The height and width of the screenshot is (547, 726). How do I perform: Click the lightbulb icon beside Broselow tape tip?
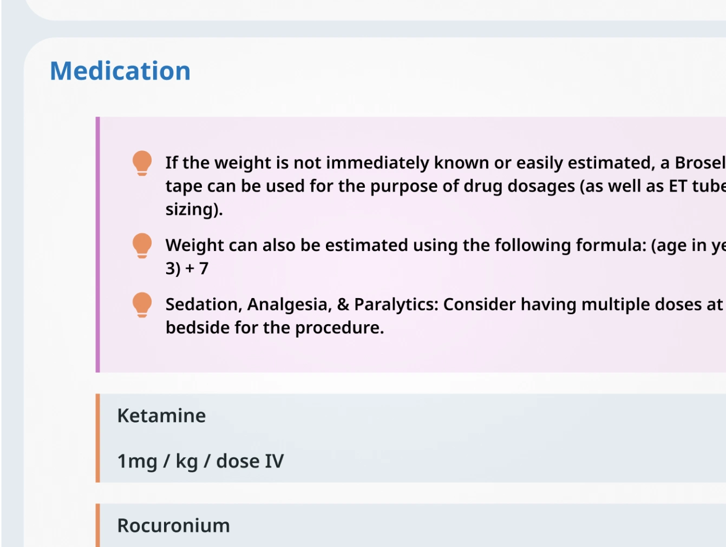142,163
